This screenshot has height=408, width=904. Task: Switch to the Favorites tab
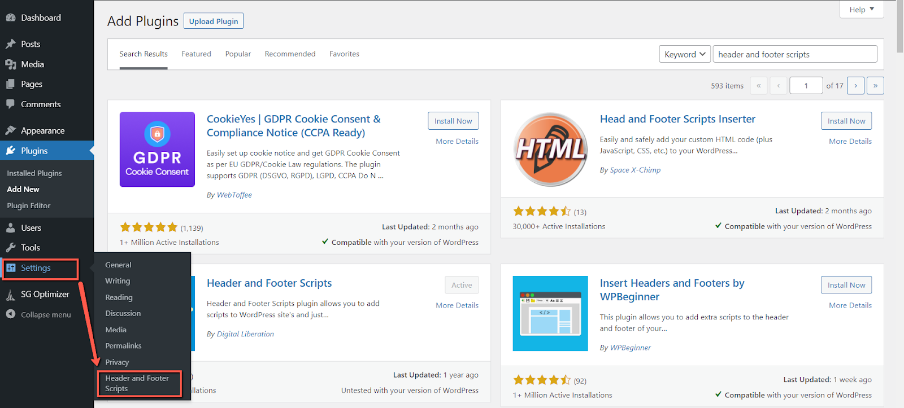pos(344,54)
